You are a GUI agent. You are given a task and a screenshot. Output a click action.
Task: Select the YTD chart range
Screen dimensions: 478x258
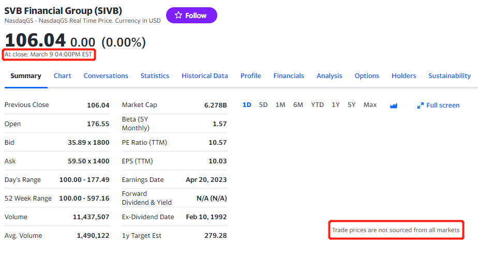tap(317, 105)
